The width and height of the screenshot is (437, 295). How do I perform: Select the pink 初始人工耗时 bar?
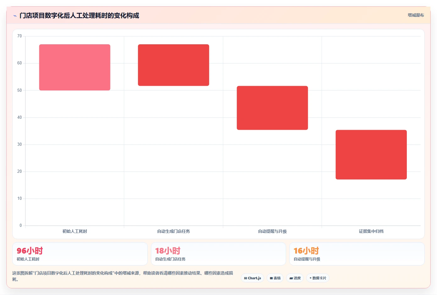(75, 67)
